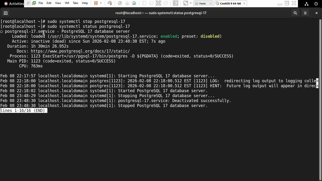The height and width of the screenshot is (181, 322).
Task: Open the Help menu
Action: [85, 3]
